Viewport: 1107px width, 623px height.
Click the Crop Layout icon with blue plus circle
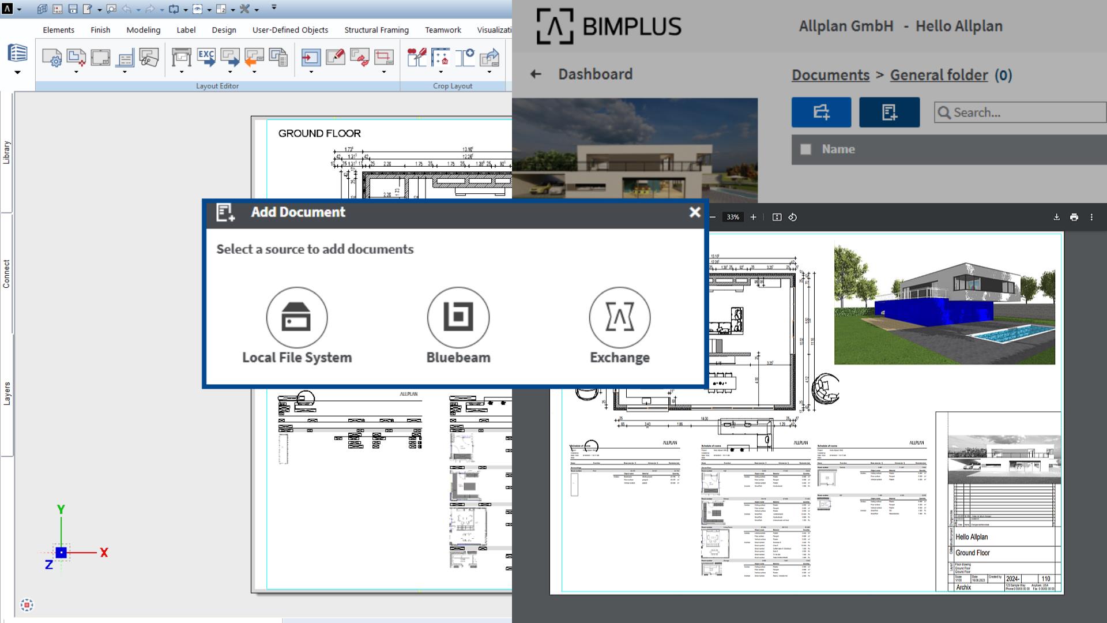click(465, 58)
